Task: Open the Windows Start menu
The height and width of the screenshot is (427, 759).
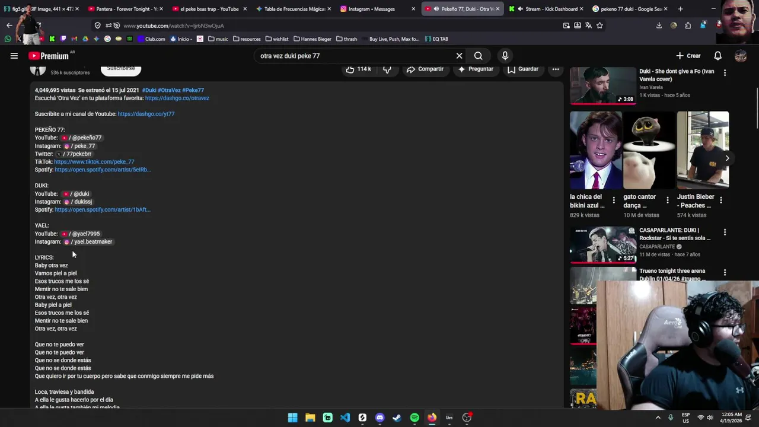Action: tap(293, 418)
